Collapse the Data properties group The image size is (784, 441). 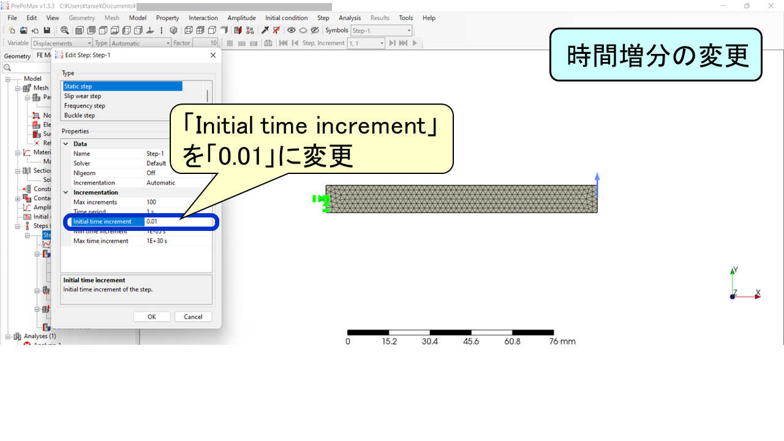[x=66, y=144]
